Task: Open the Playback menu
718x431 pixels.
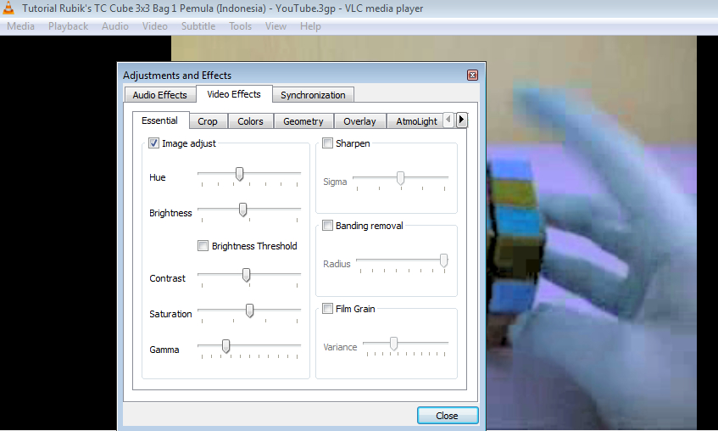Action: click(x=68, y=26)
